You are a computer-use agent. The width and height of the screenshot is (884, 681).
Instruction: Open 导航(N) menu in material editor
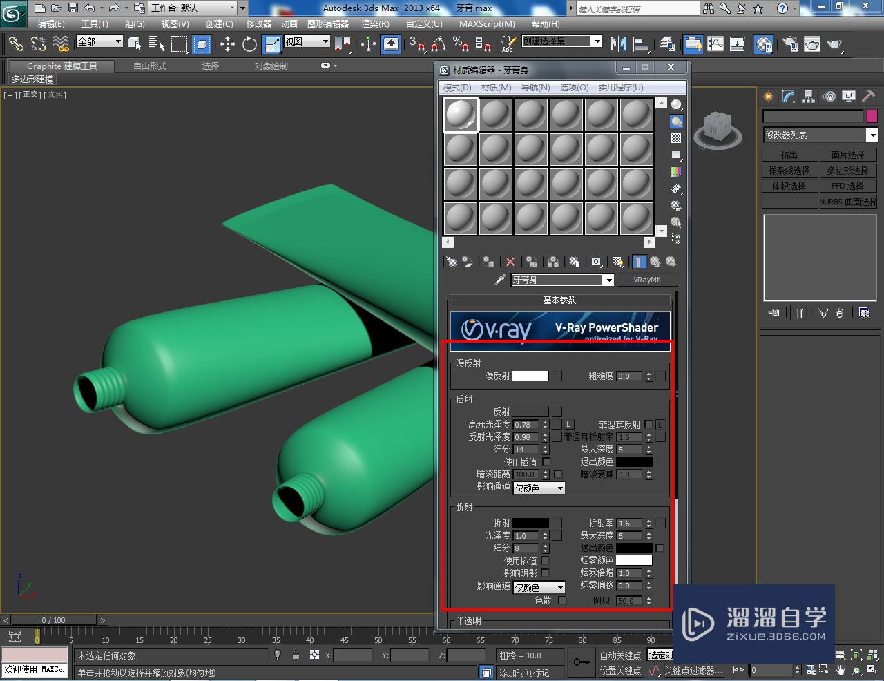click(536, 88)
